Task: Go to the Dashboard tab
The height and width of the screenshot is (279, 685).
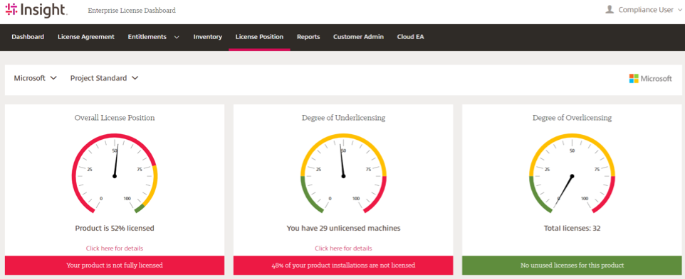Action: (x=28, y=37)
